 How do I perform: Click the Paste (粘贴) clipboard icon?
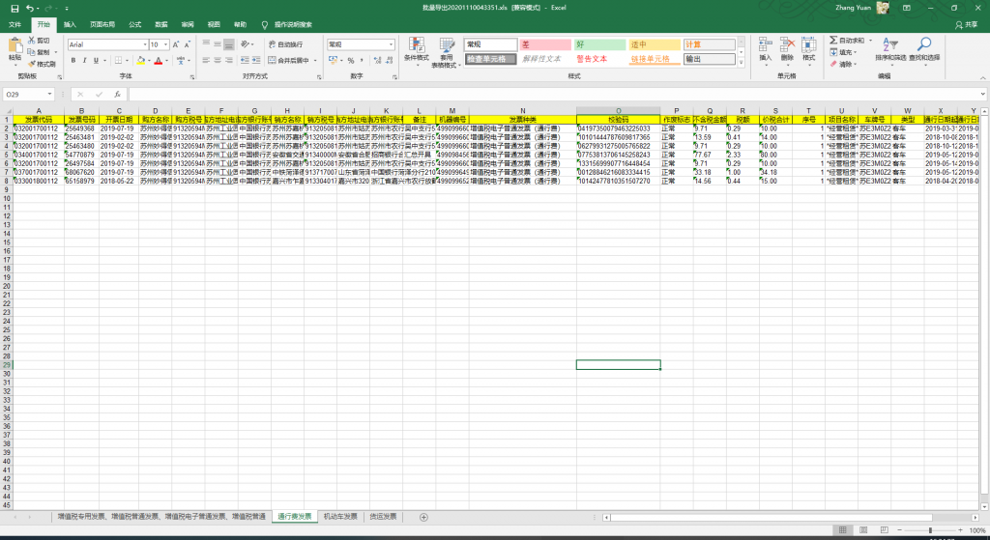(15, 46)
